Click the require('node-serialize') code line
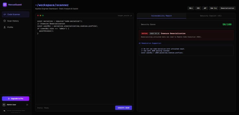Image resolution: width=239 pixels, height=115 pixels. [60, 21]
